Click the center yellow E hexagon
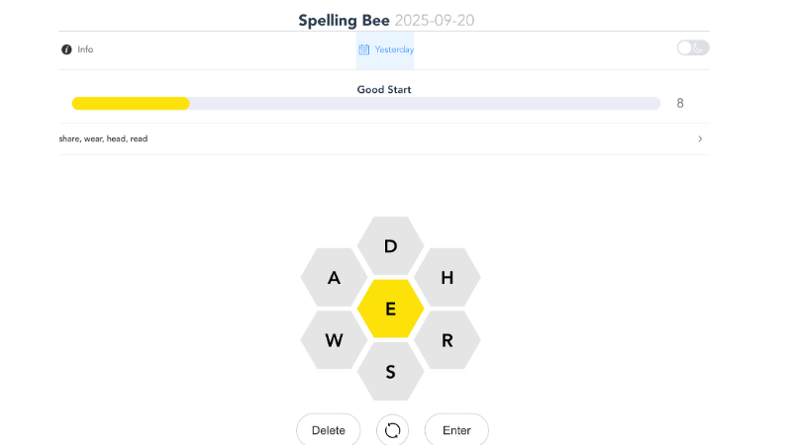Screen dimensions: 792x445 pyautogui.click(x=390, y=310)
